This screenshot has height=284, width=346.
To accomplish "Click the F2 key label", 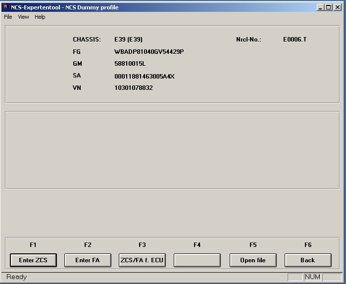I will click(88, 245).
